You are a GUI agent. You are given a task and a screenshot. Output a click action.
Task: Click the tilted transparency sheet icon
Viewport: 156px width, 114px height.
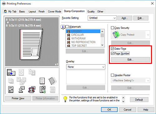coord(52,81)
